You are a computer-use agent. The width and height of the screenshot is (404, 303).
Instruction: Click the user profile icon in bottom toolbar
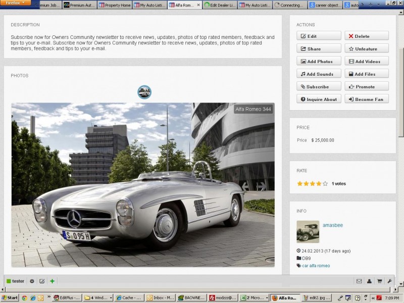tap(369, 281)
